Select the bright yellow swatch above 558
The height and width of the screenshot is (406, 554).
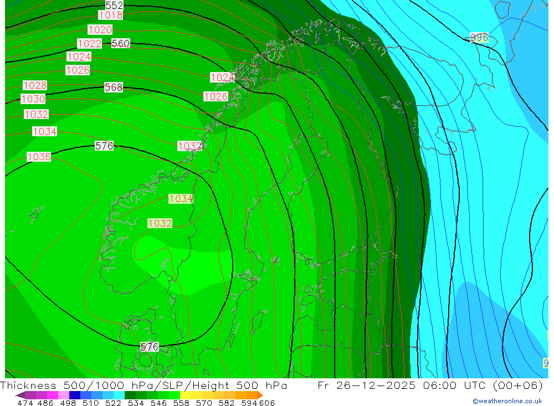[186, 395]
